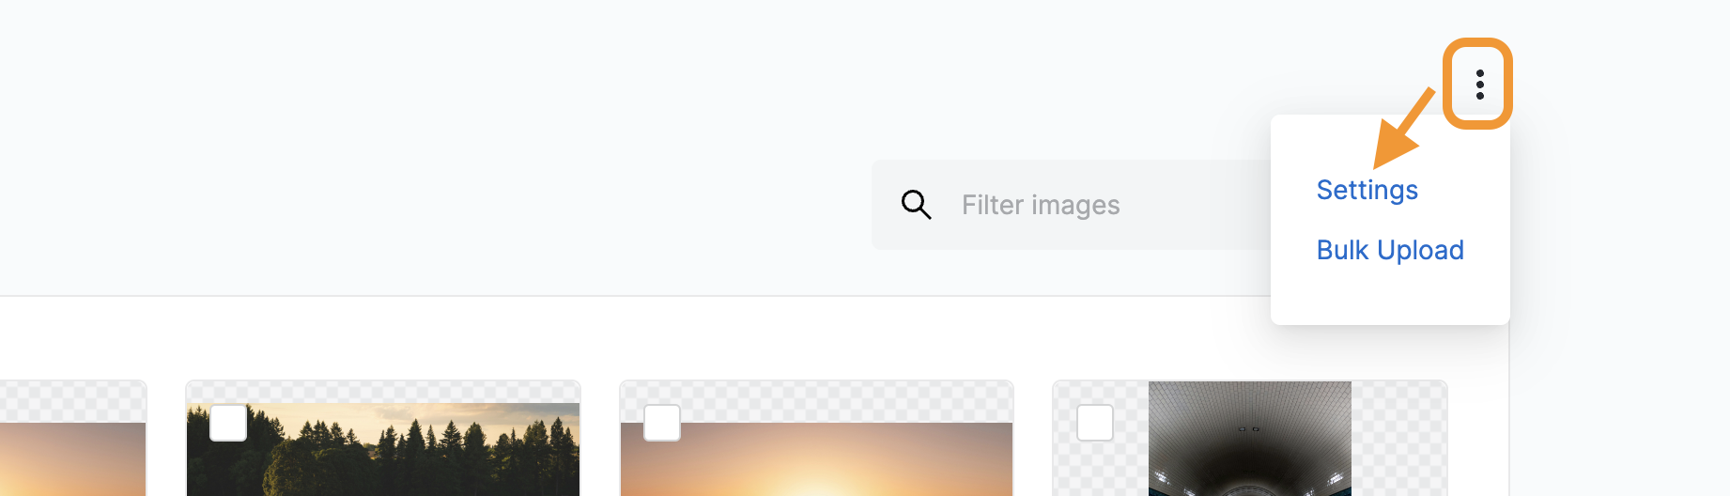Focus the Filter images search field
This screenshot has height=496, width=1730.
coord(1071,205)
